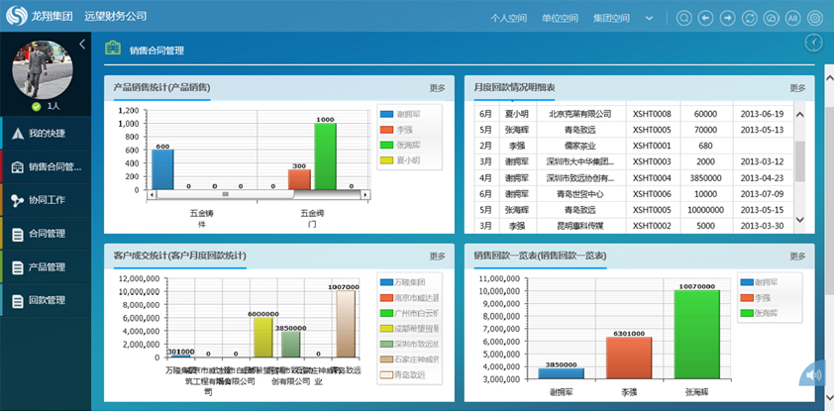This screenshot has width=834, height=411.
Task: Click table scrollbar up arrow
Action: tap(800, 114)
